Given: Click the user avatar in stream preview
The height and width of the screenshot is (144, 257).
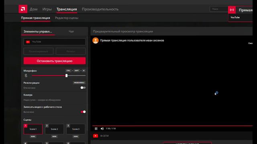Looking at the screenshot, I should pos(96,40).
